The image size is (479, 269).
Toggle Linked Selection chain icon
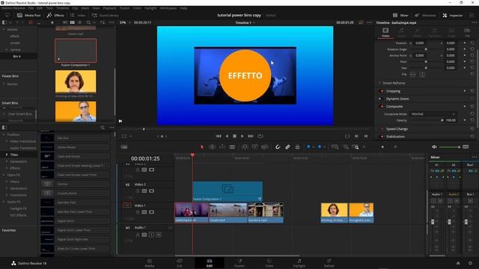click(x=287, y=147)
